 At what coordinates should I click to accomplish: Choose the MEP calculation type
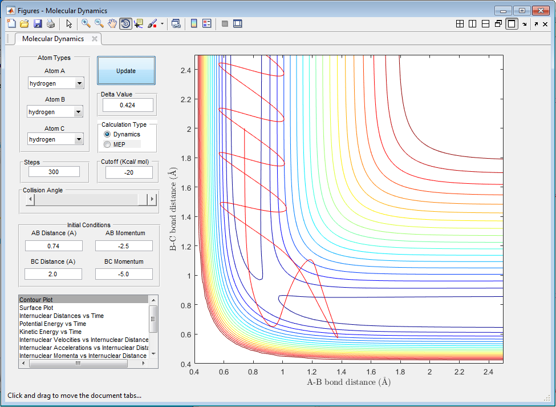point(107,144)
